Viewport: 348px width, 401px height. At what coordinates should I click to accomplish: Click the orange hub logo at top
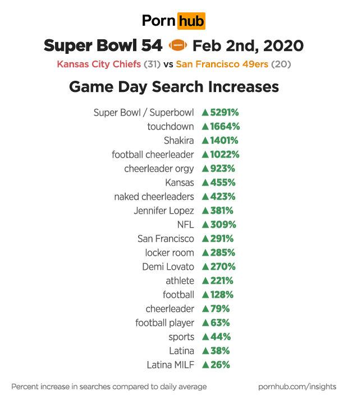click(191, 21)
